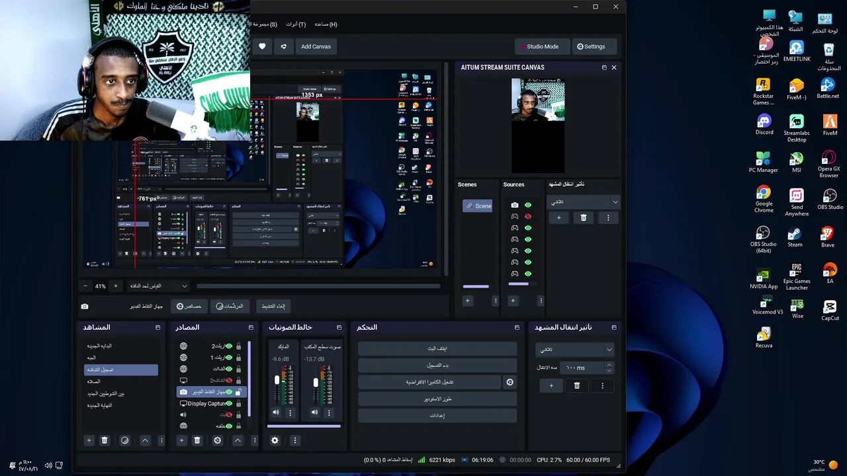Open Google Chrome desktop shortcut
The width and height of the screenshot is (847, 476).
point(764,199)
